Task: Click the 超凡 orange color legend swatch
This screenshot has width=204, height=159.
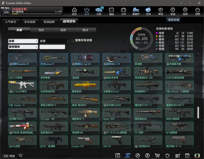Action: pyautogui.click(x=157, y=36)
